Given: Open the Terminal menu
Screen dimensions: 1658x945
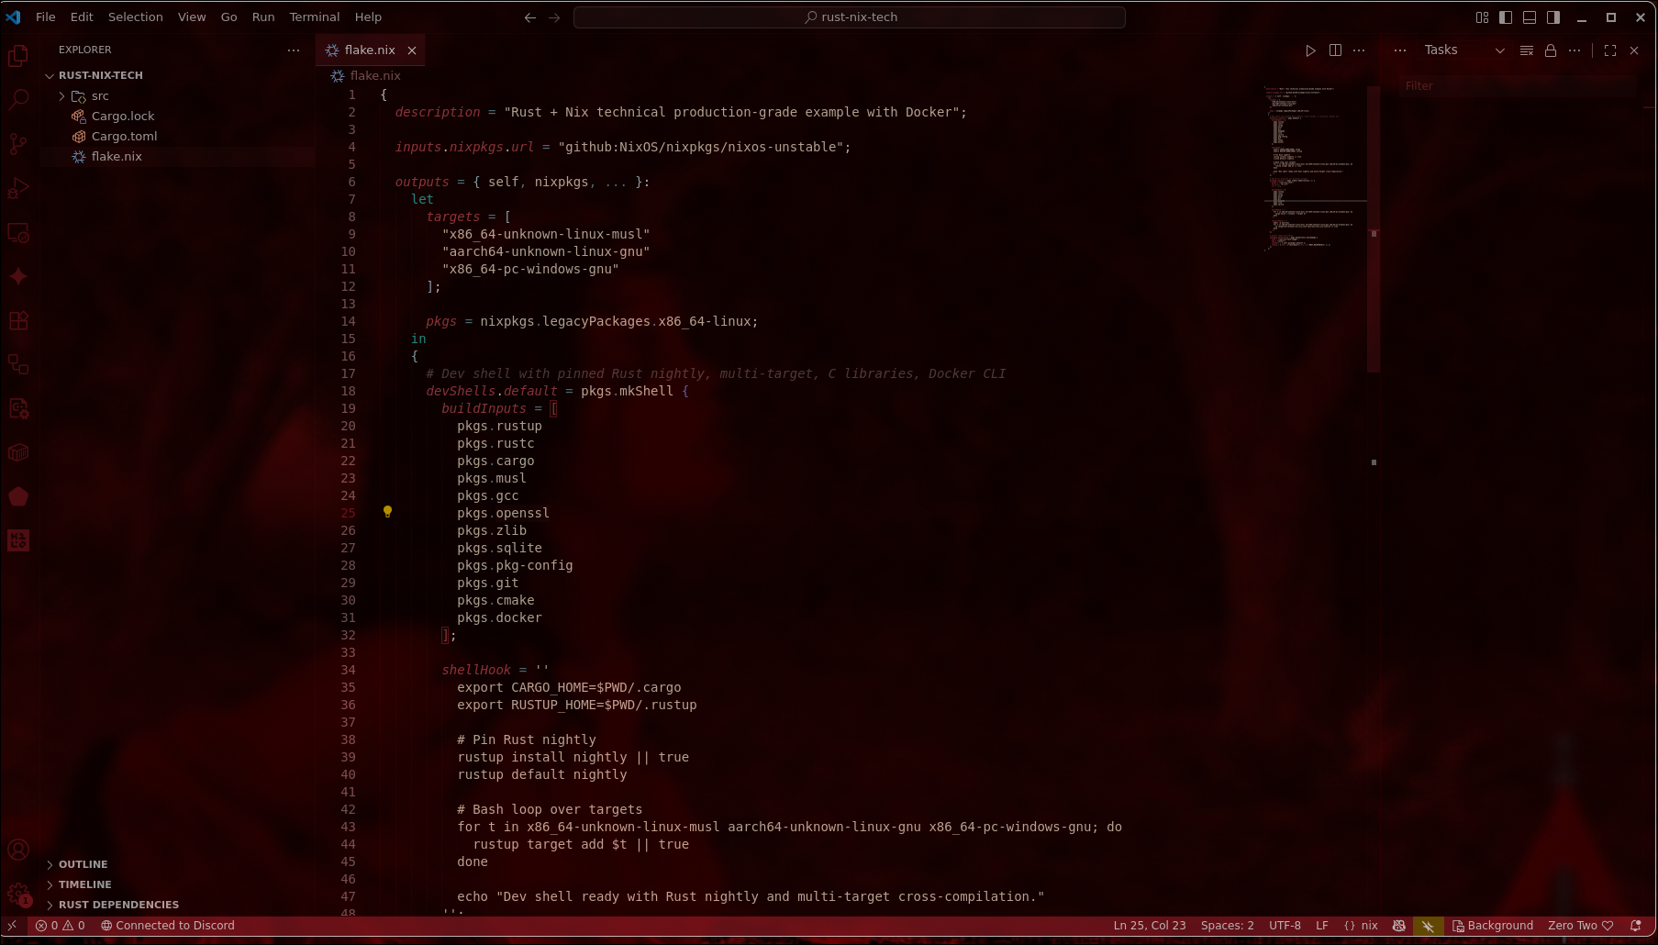Looking at the screenshot, I should (x=314, y=17).
